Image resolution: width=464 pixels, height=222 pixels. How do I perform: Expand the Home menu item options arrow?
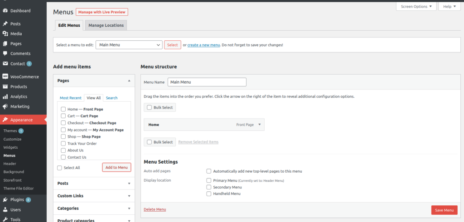pos(260,124)
